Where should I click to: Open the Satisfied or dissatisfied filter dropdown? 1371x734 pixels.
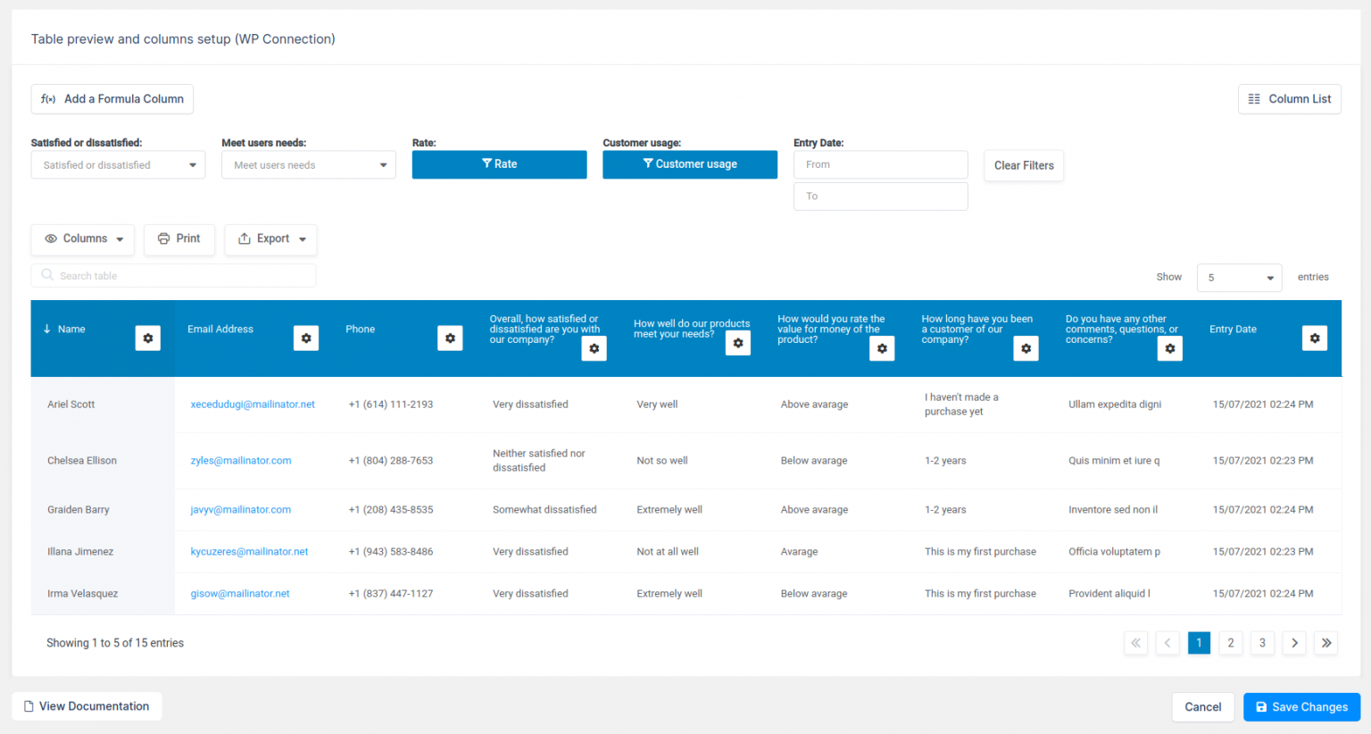pyautogui.click(x=118, y=165)
